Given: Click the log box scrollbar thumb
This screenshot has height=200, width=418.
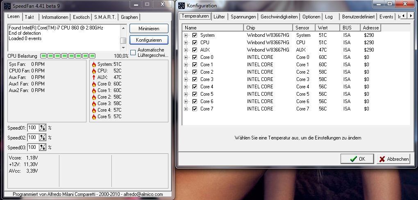Looking at the screenshot, I should click(123, 40).
